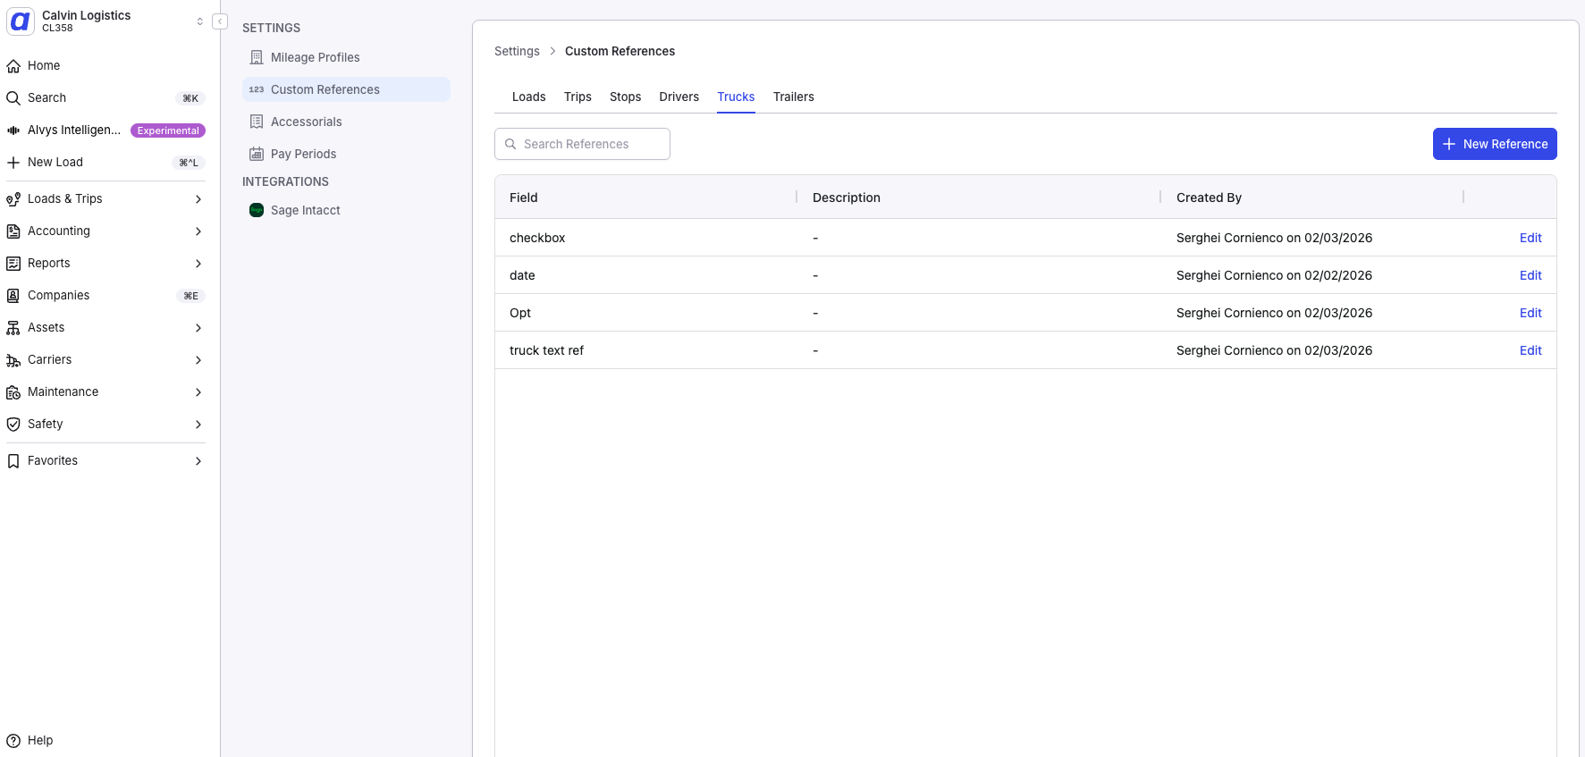Edit the date reference row
Image resolution: width=1585 pixels, height=757 pixels.
tap(1530, 275)
